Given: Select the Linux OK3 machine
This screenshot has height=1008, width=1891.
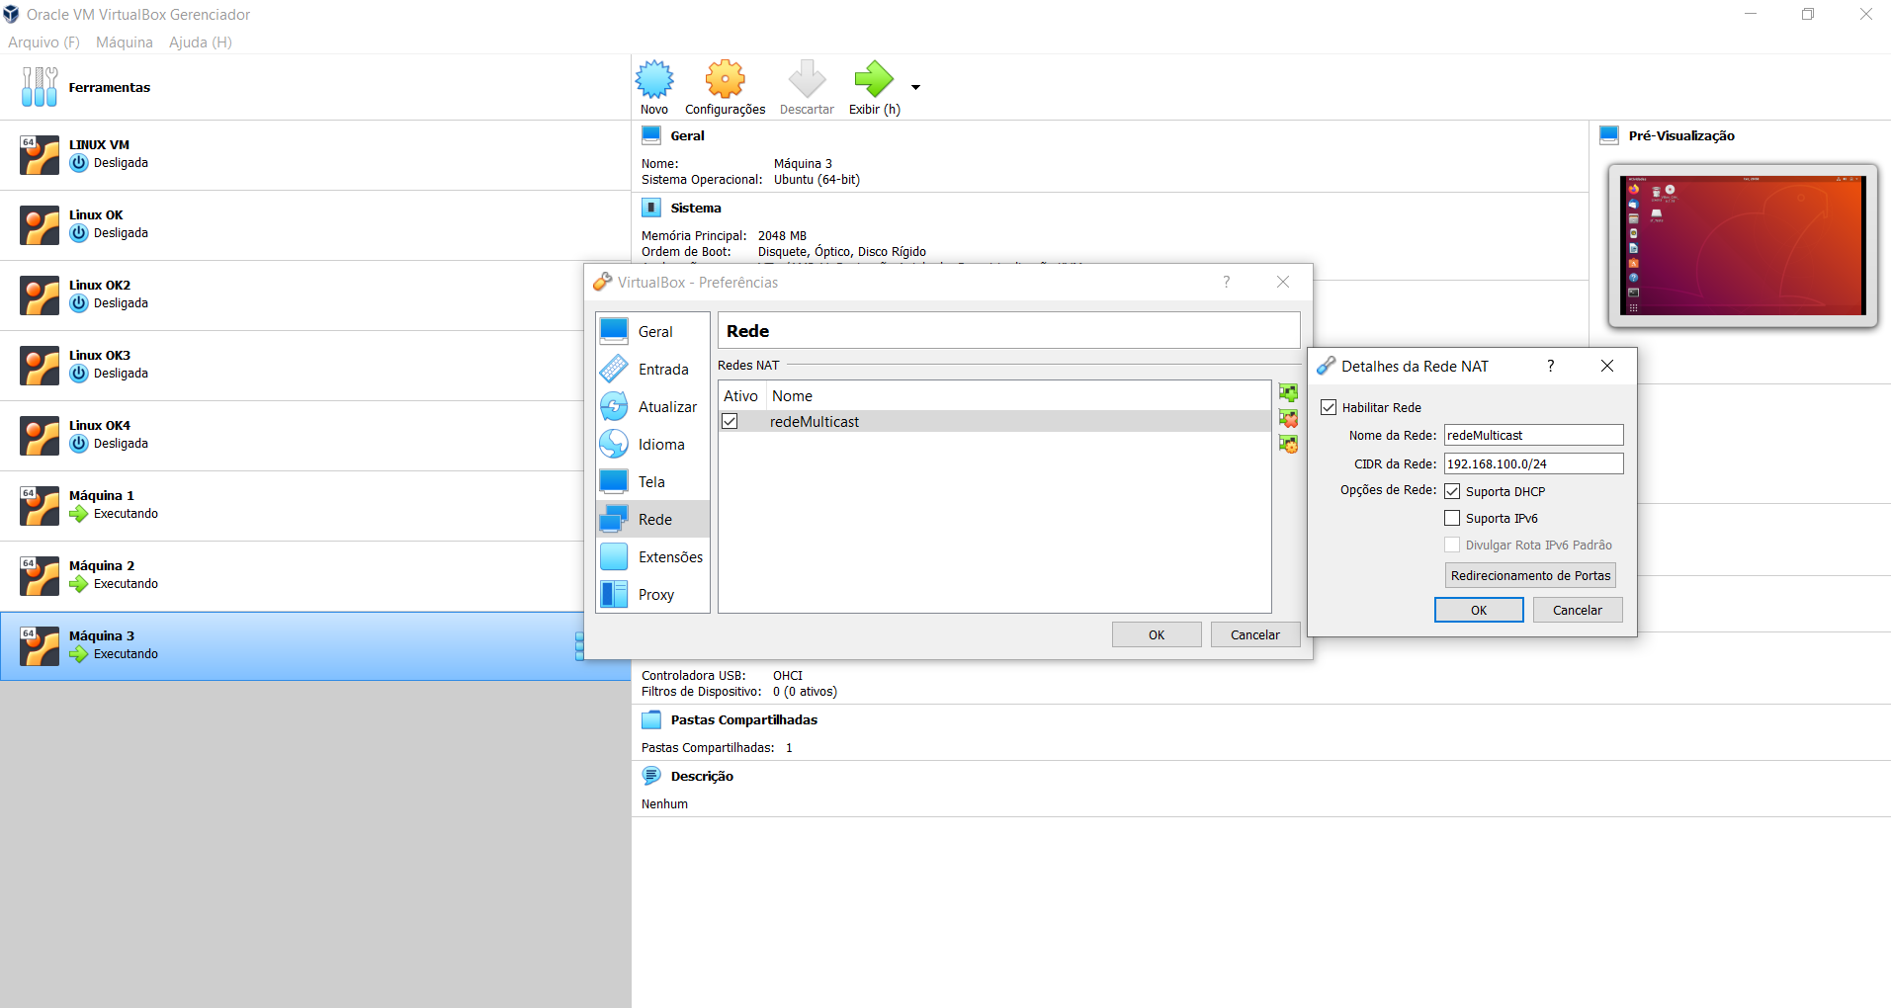Looking at the screenshot, I should click(314, 366).
